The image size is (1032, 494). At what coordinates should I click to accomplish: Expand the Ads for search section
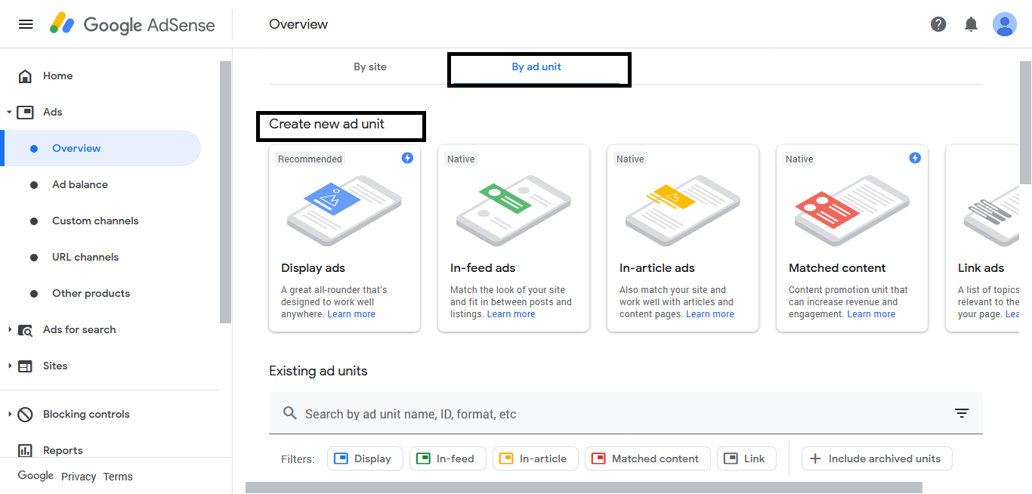(x=9, y=330)
